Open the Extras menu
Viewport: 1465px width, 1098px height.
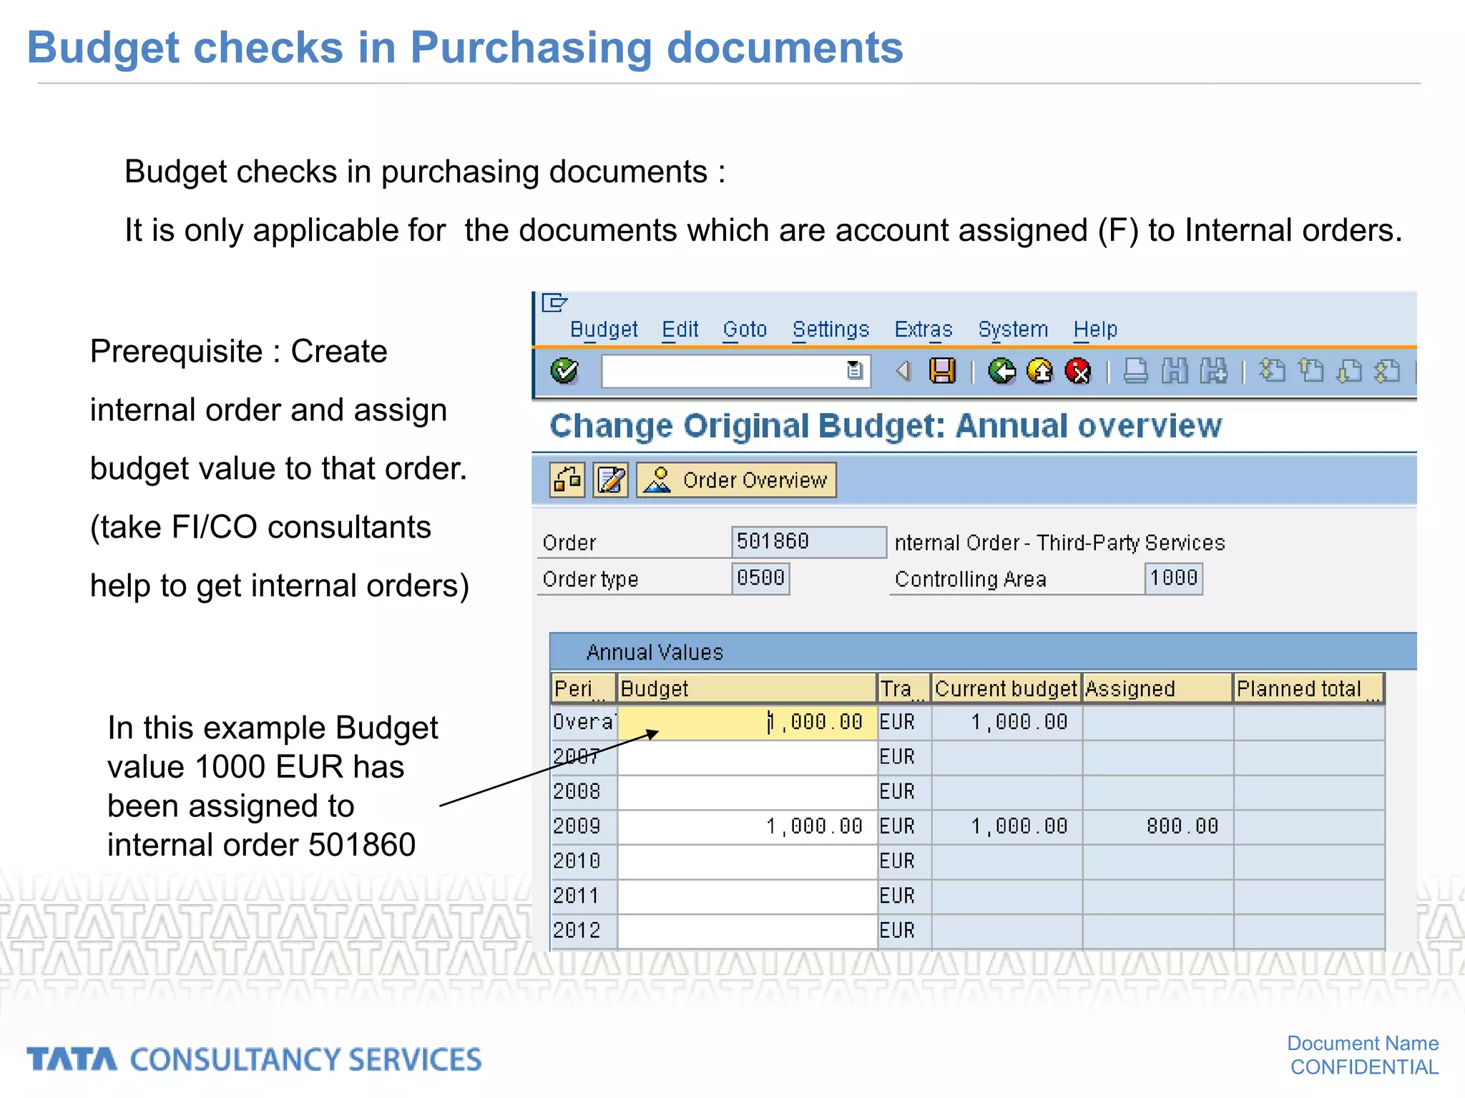923,330
